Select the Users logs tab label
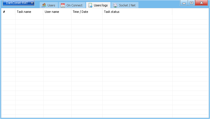210x119 pixels. 101,5
